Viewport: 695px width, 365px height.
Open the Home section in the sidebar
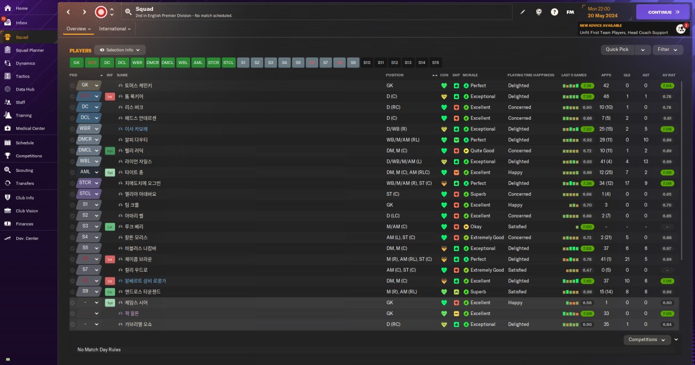(22, 8)
